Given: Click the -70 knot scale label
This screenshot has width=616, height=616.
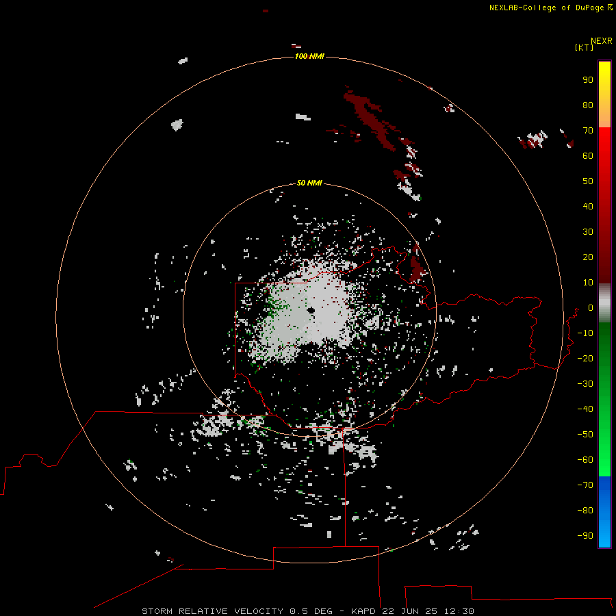Looking at the screenshot, I should coord(585,485).
